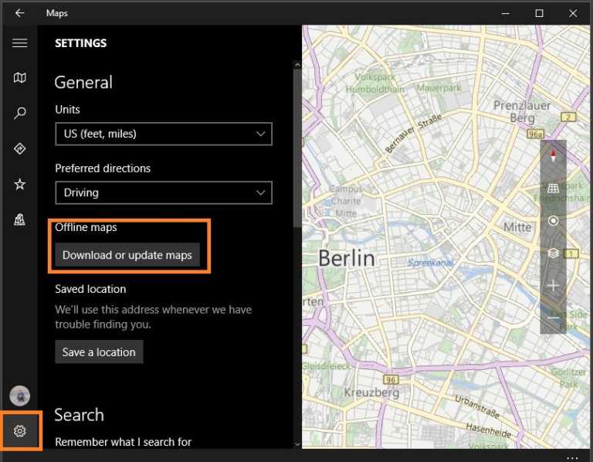
Task: Open Settings gear icon in sidebar
Action: 19,430
